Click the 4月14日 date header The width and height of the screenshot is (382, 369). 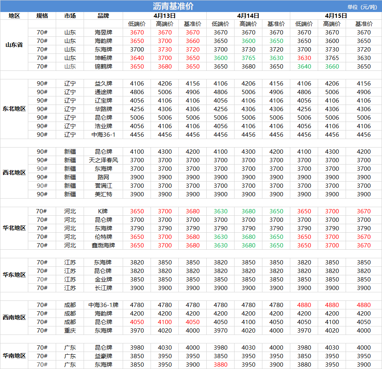248,16
